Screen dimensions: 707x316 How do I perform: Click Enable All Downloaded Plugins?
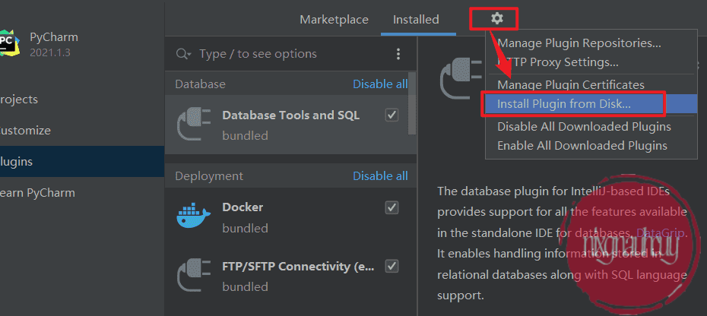(582, 146)
